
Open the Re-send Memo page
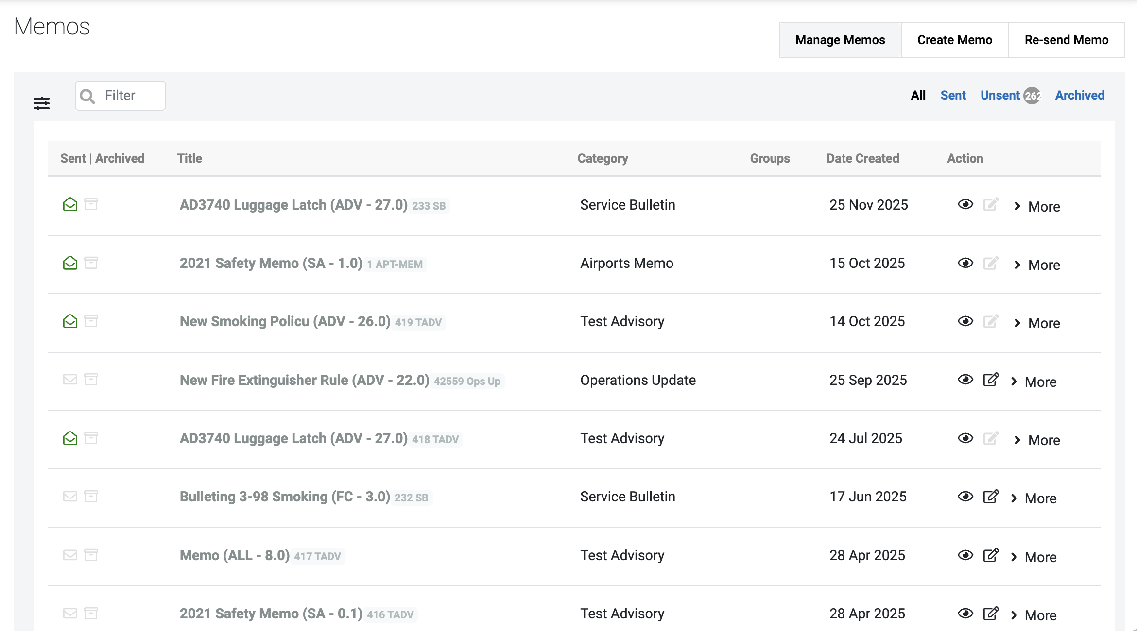[1066, 40]
